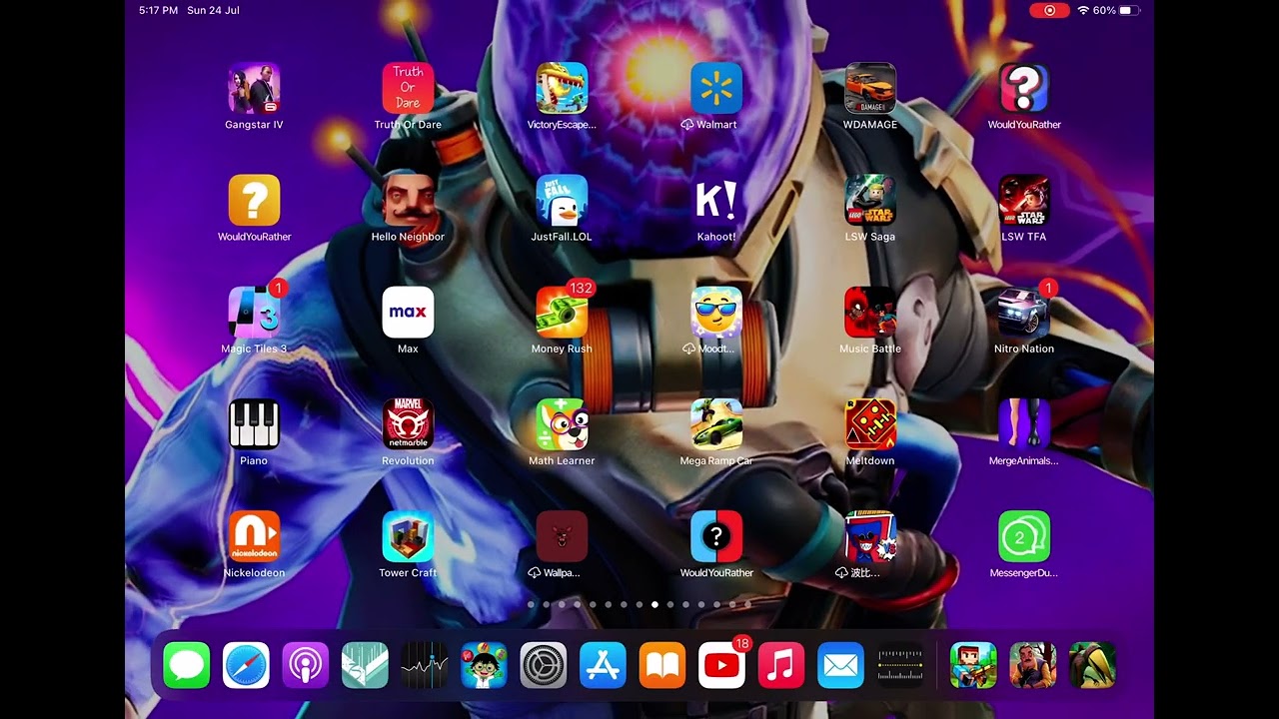Launch the Mega Ramp Car game
1279x719 pixels.
point(716,423)
